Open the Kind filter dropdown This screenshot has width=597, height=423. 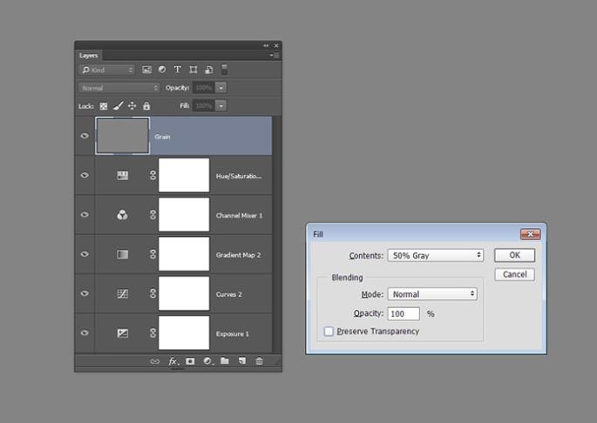click(x=106, y=70)
